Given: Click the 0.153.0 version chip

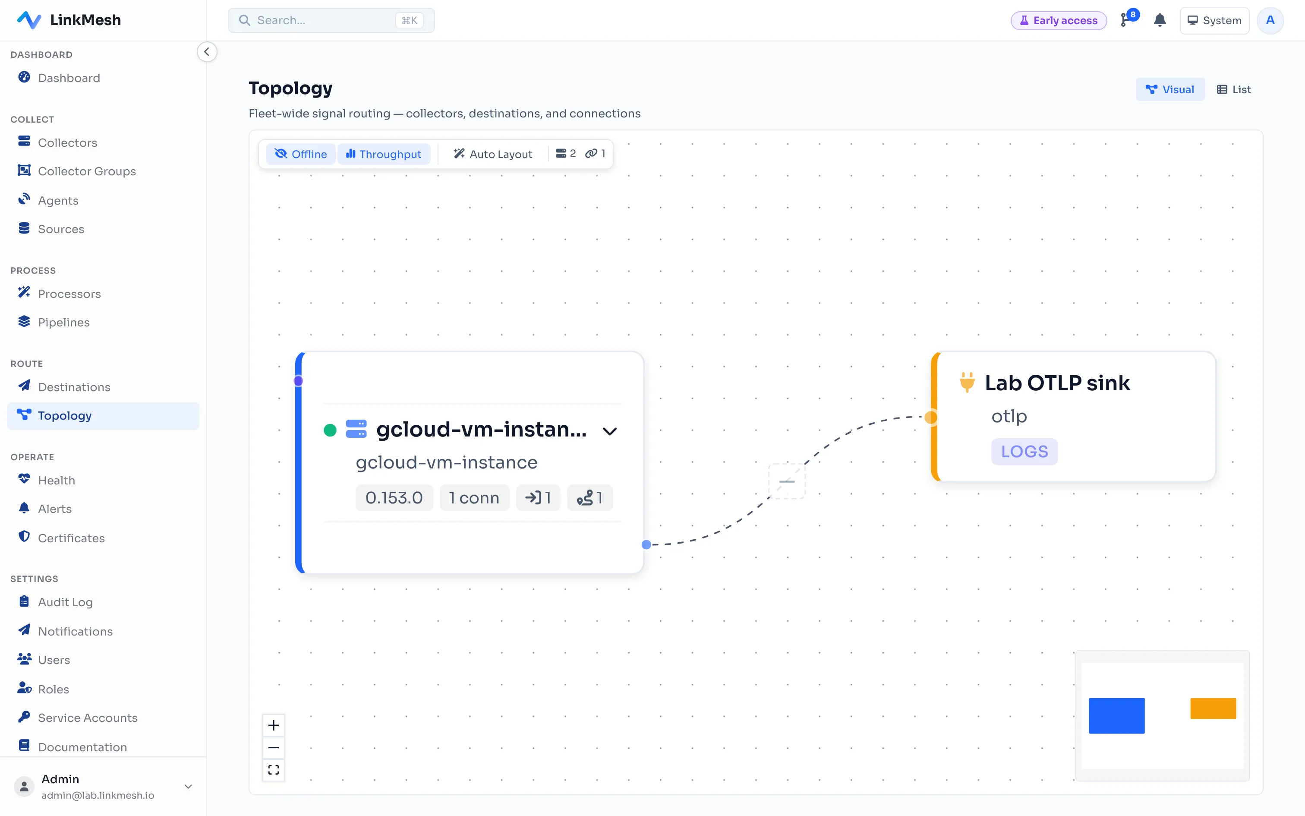Looking at the screenshot, I should (x=394, y=497).
